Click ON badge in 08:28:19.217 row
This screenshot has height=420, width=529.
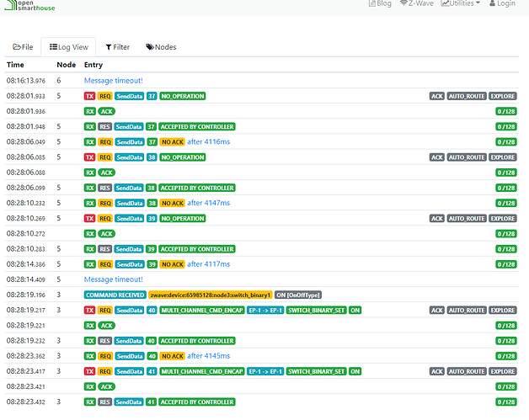click(x=355, y=310)
